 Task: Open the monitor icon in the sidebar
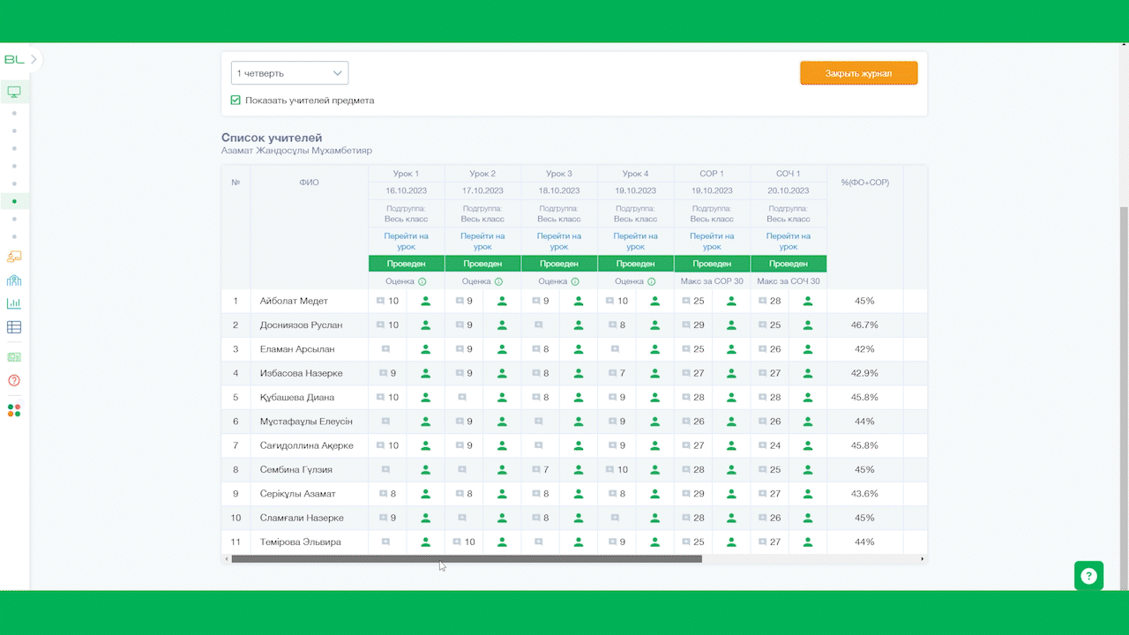coord(14,92)
